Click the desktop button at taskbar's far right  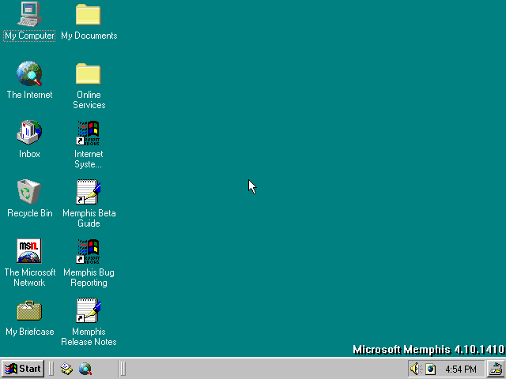pyautogui.click(x=496, y=369)
